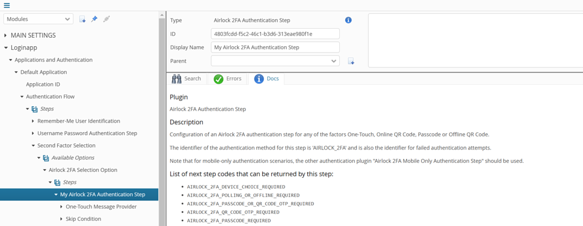Click the ID text field
583x226 pixels.
[x=275, y=34]
